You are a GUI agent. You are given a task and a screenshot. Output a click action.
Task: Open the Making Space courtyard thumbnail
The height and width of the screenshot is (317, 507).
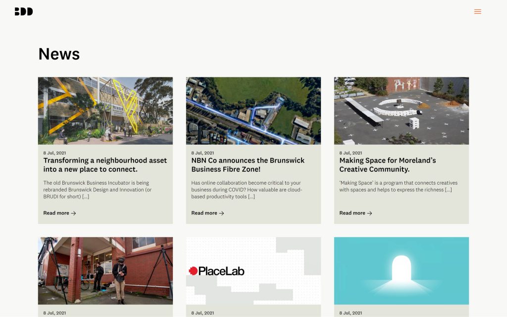[x=401, y=110]
